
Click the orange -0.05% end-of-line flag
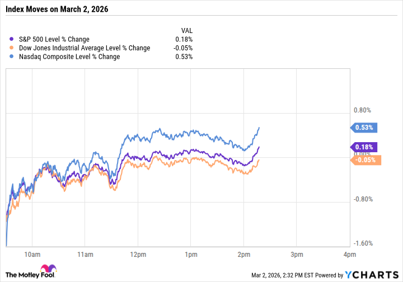tap(367, 160)
